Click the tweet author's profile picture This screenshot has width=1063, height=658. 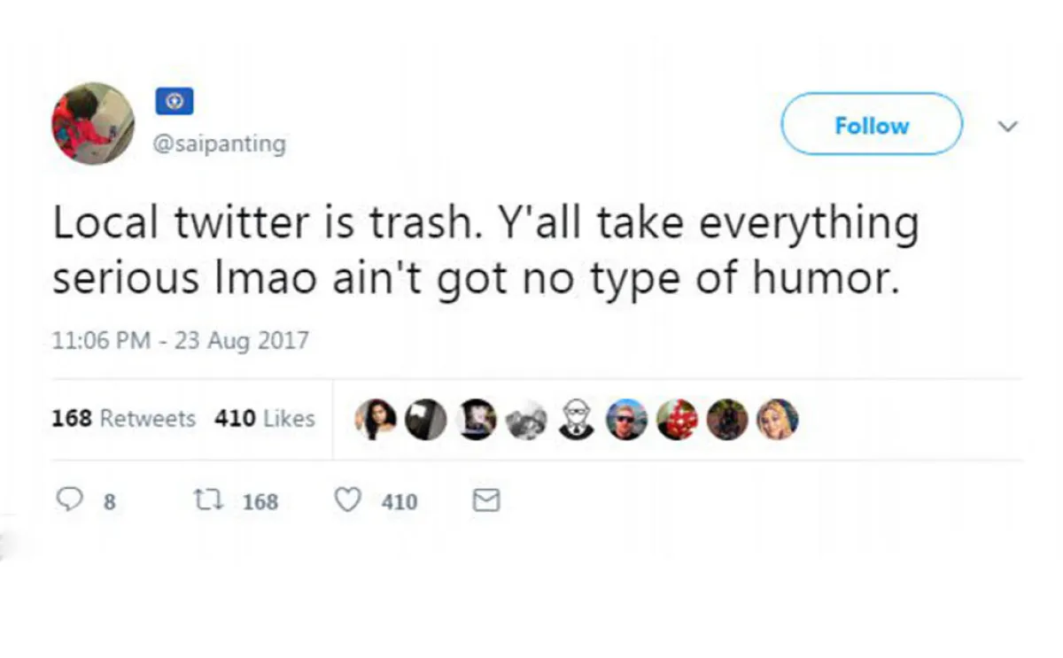(x=93, y=124)
